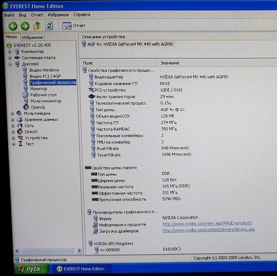Click the tree panel scroll right arrow
277x276 pixels.
tap(79, 251)
